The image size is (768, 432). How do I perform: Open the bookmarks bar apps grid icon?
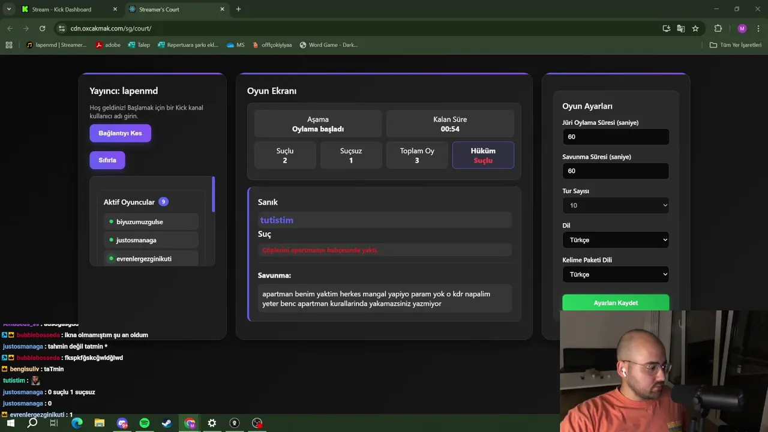coord(9,45)
